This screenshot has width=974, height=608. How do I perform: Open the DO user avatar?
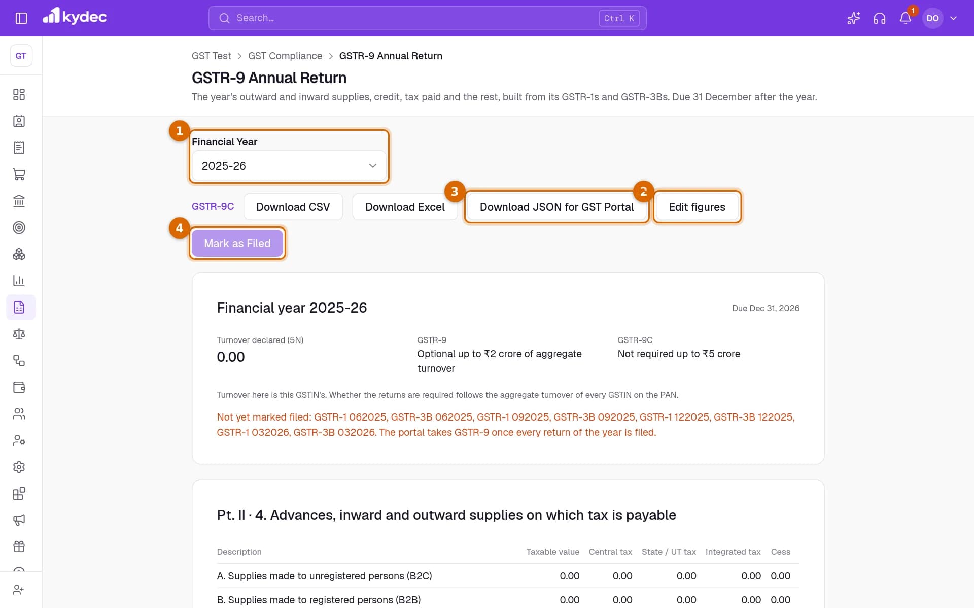[932, 18]
